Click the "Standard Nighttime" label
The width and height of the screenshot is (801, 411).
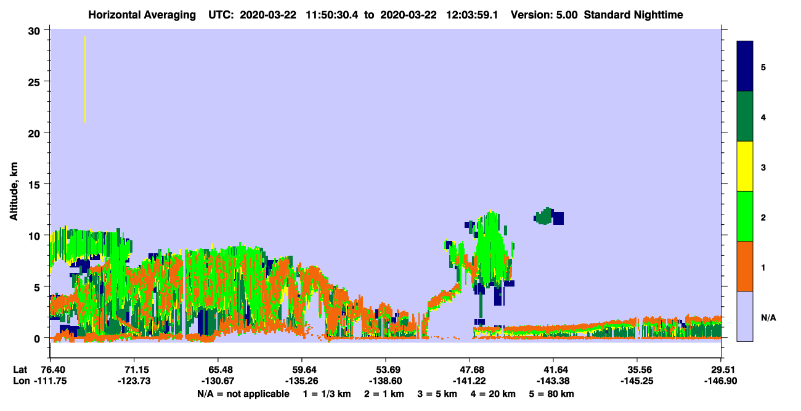[x=633, y=15]
